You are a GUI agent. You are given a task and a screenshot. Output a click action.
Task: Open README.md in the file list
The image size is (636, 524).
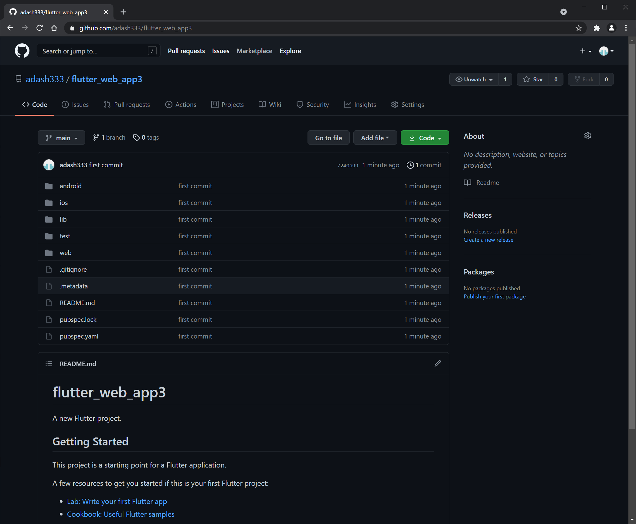coord(77,303)
